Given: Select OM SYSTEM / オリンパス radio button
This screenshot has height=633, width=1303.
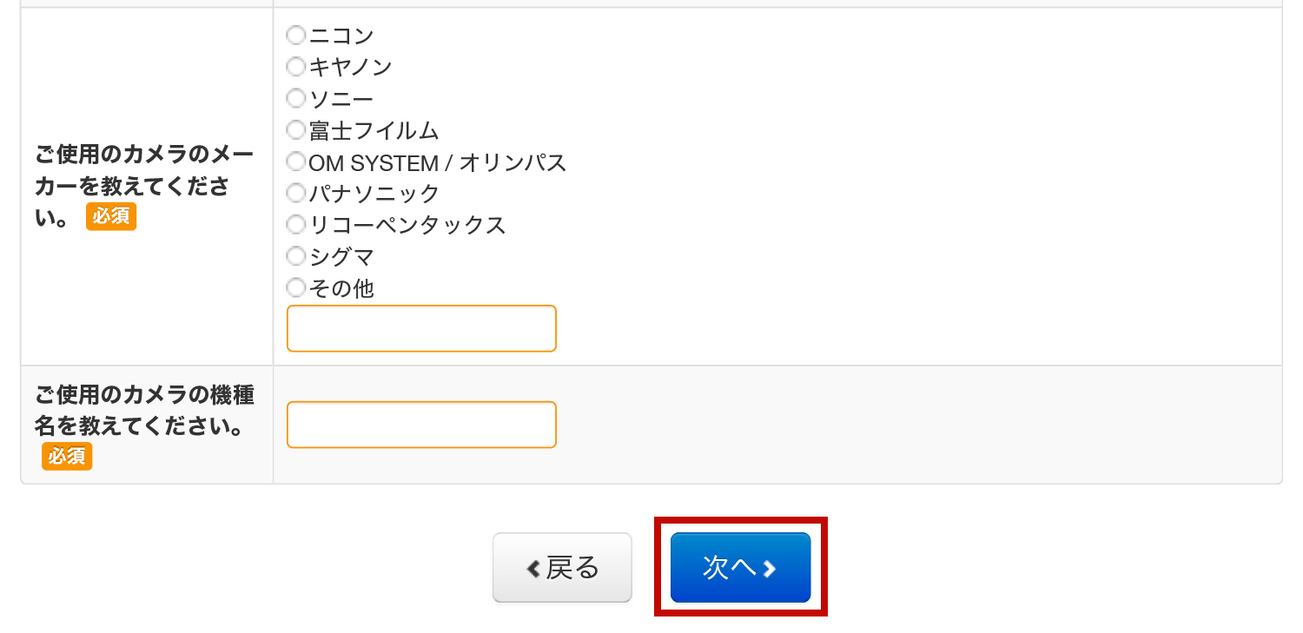Looking at the screenshot, I should (x=296, y=162).
